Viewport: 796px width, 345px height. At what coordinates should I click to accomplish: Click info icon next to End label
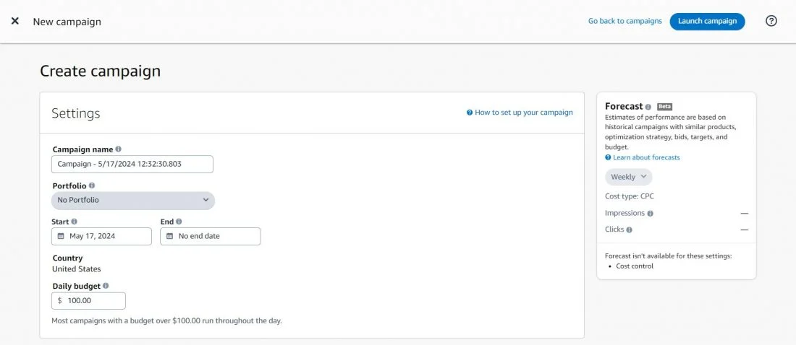(x=179, y=222)
